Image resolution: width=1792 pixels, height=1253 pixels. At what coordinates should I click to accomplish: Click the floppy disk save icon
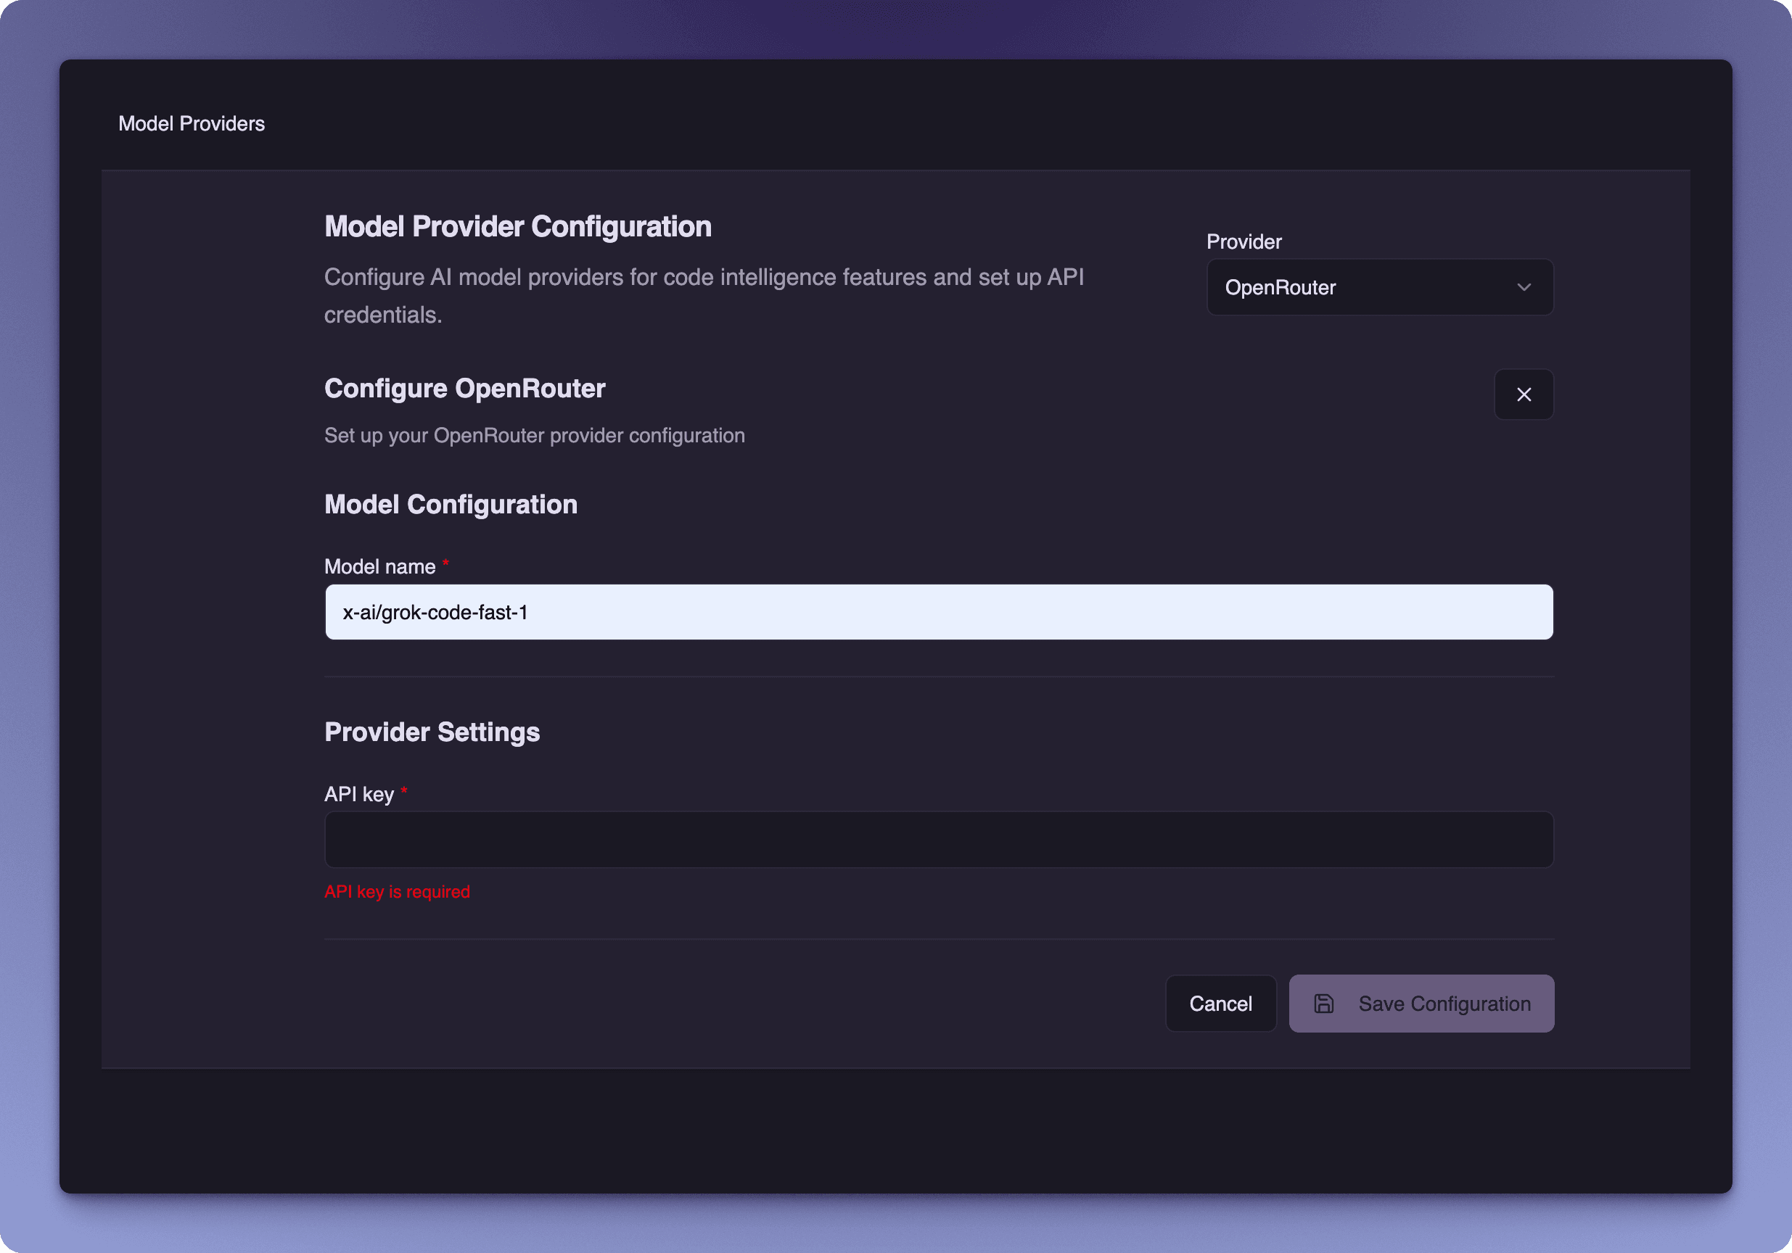(1324, 1004)
